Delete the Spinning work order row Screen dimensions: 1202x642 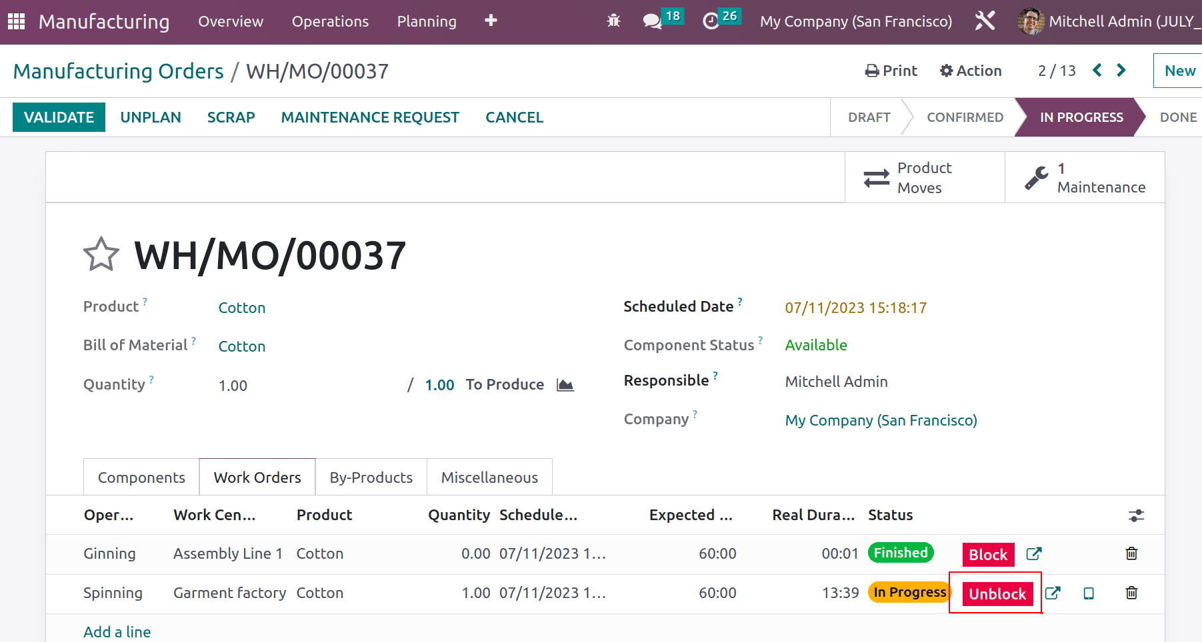(1131, 593)
